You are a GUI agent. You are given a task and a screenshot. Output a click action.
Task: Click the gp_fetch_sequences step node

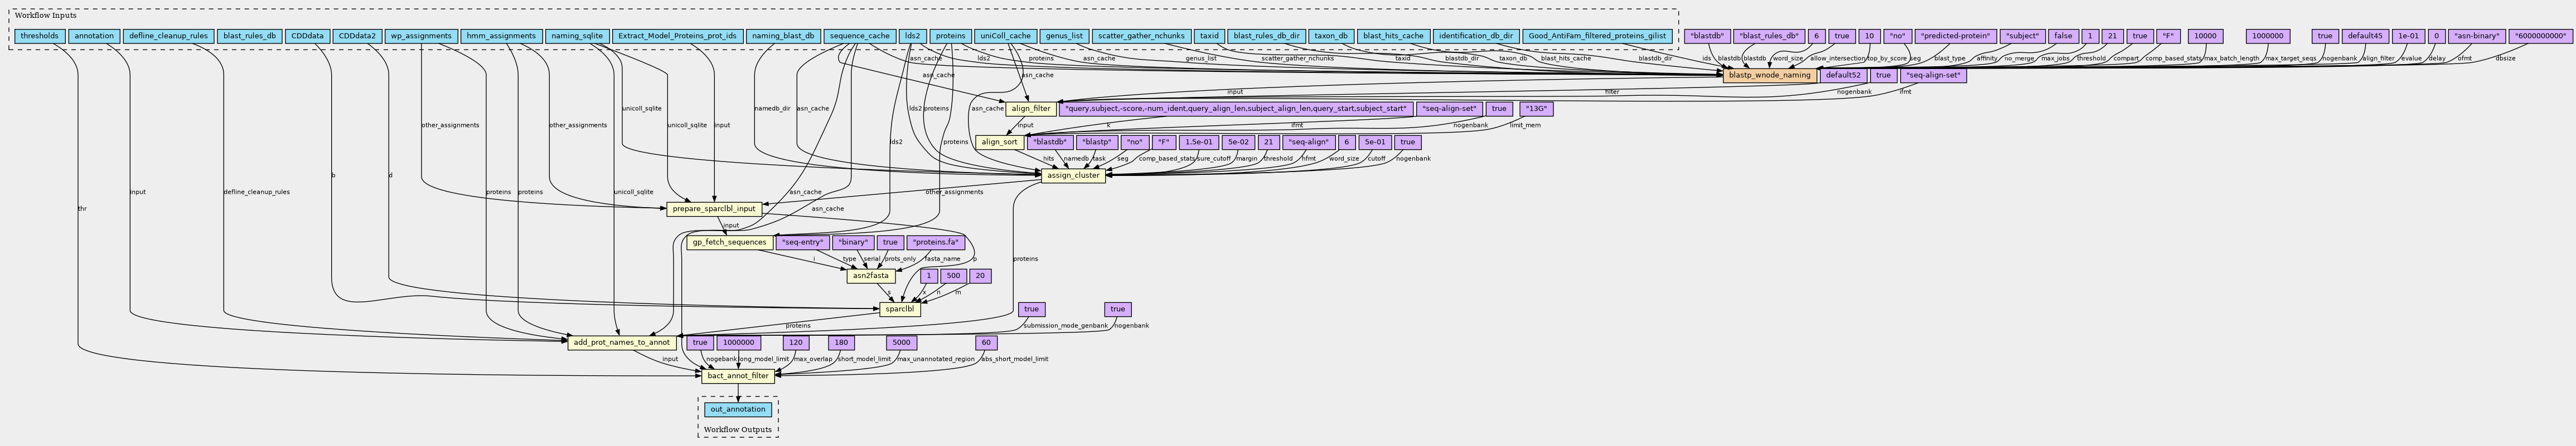[x=729, y=242]
